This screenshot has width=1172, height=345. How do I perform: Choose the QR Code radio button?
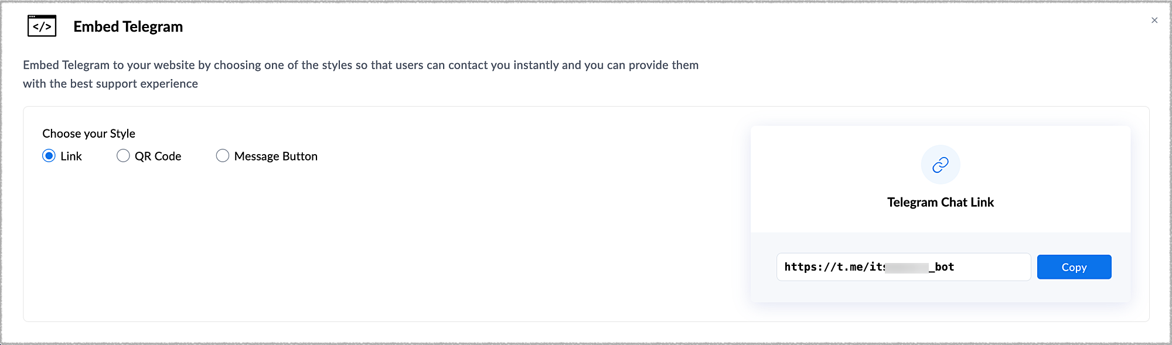123,156
